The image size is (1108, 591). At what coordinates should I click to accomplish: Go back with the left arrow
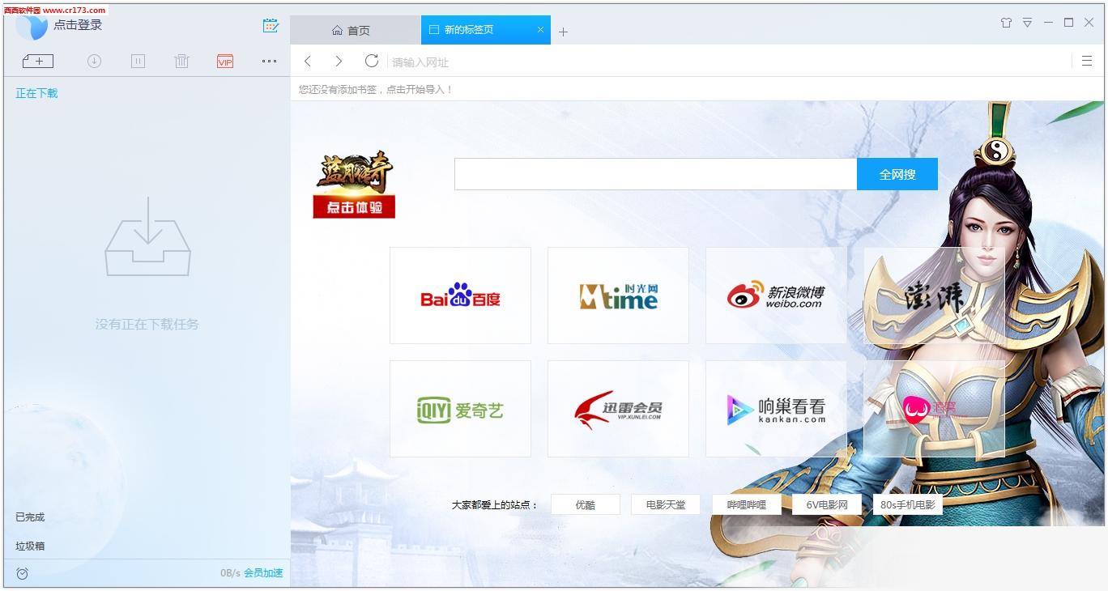tap(308, 62)
